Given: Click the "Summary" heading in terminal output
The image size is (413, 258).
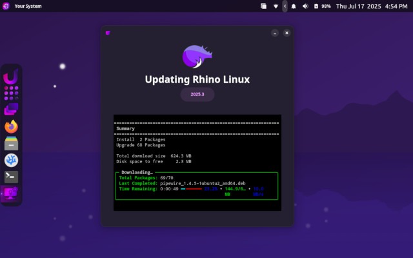Looking at the screenshot, I should coord(125,128).
